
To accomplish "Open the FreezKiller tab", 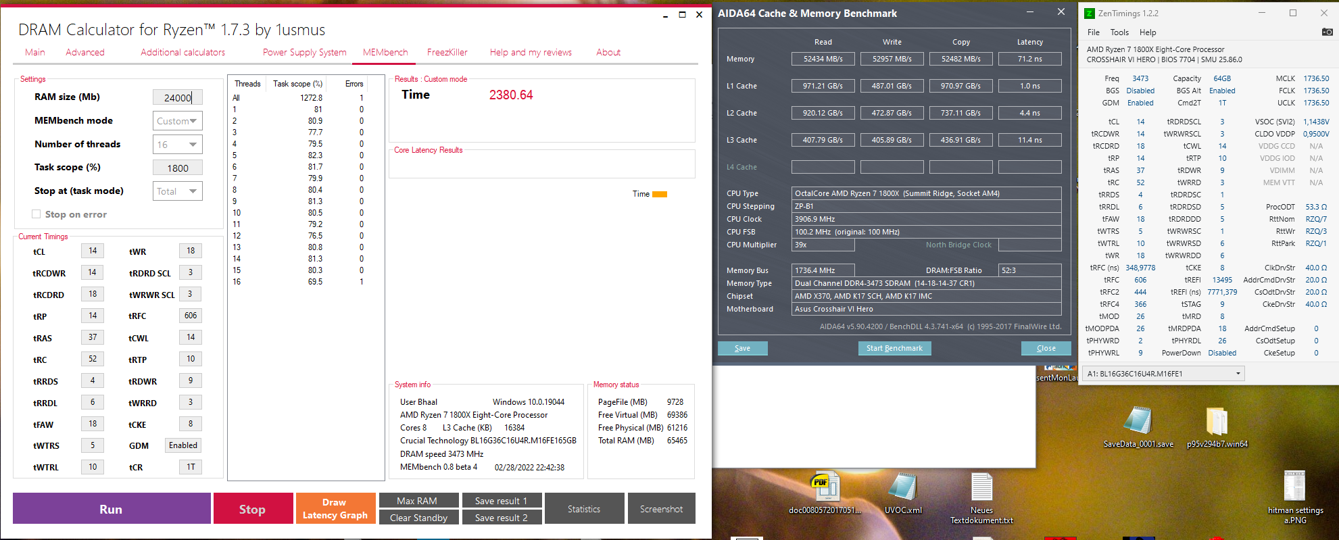I will point(447,52).
